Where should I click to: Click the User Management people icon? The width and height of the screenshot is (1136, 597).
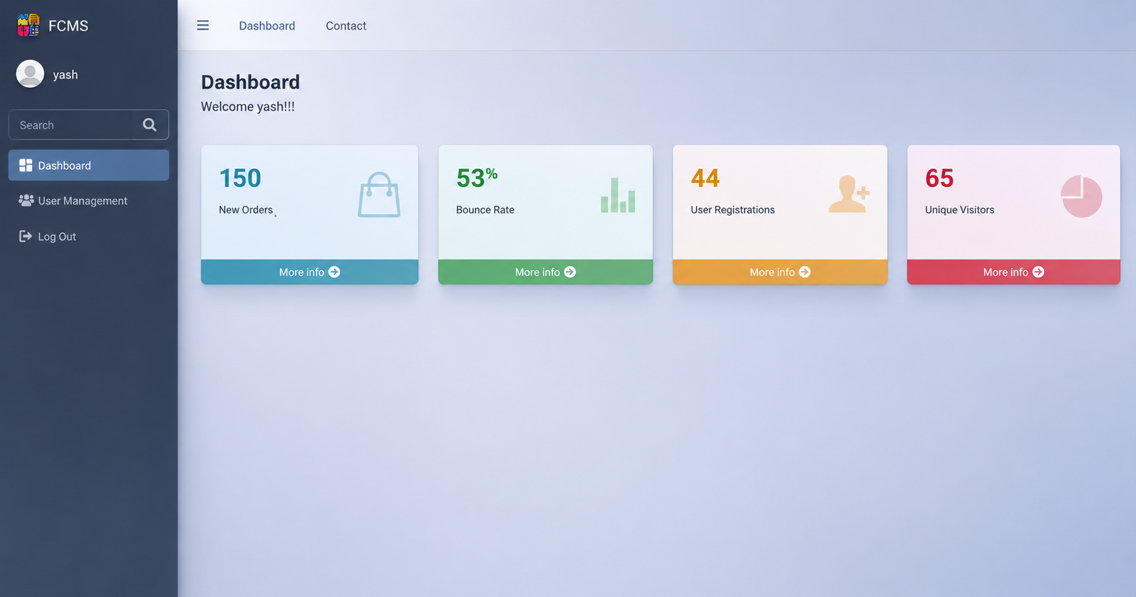coord(26,200)
